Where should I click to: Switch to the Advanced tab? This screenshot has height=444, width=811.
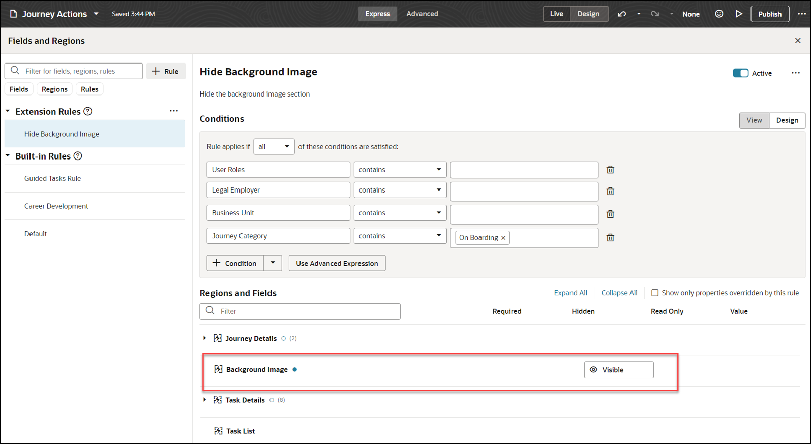pyautogui.click(x=422, y=14)
